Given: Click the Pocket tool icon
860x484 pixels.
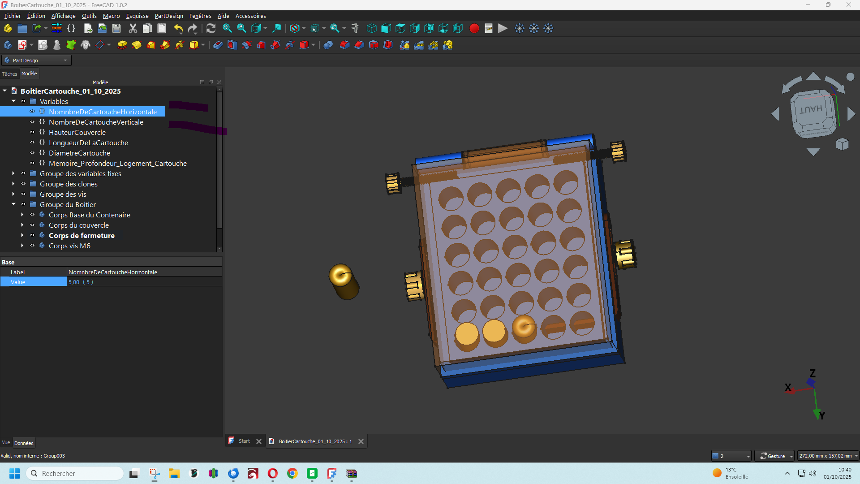Looking at the screenshot, I should 218,45.
